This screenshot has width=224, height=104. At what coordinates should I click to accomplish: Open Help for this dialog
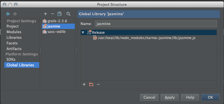click(x=190, y=97)
